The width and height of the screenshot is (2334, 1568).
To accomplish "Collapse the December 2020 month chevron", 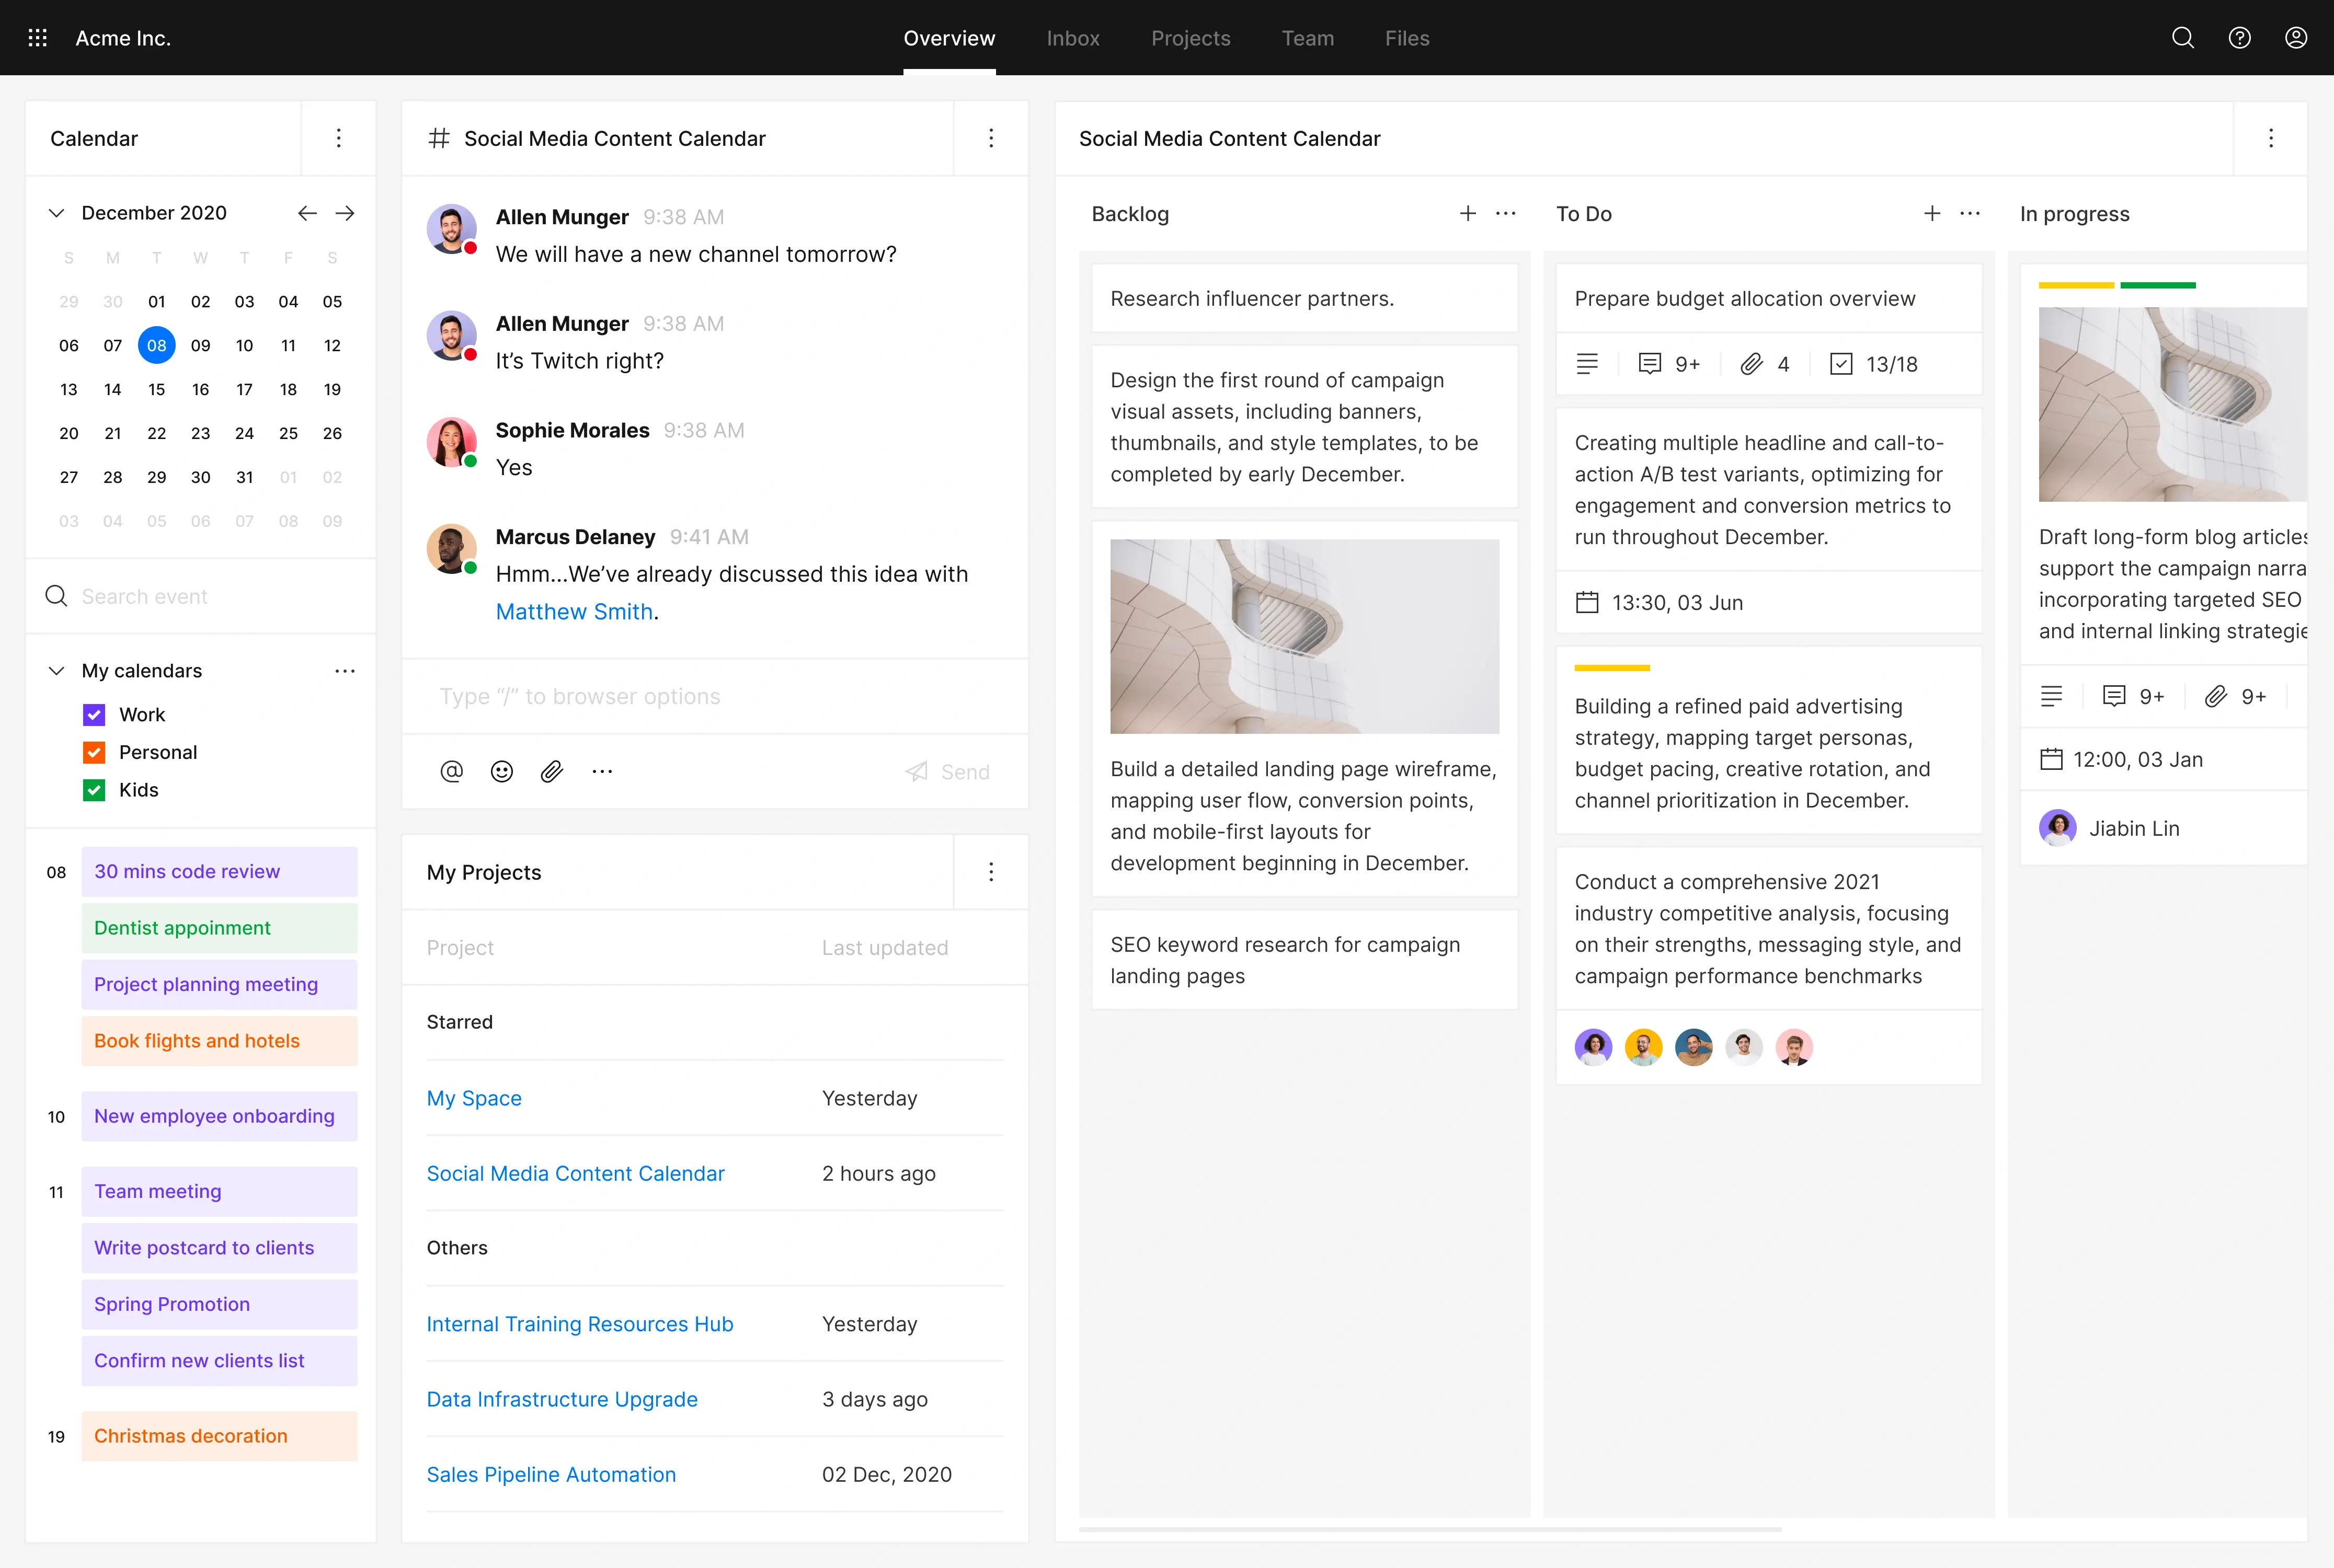I will pyautogui.click(x=57, y=213).
